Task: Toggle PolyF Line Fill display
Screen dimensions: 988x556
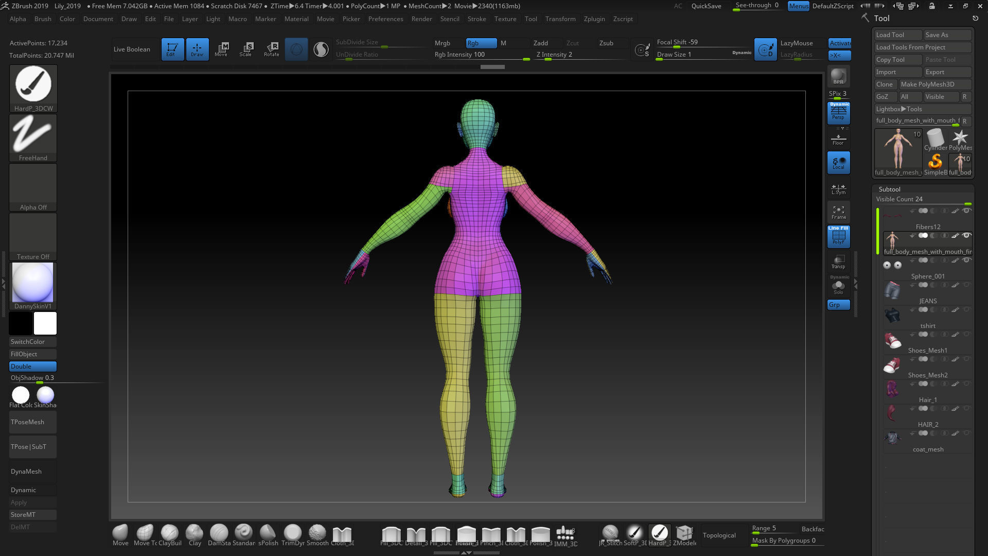Action: point(838,236)
